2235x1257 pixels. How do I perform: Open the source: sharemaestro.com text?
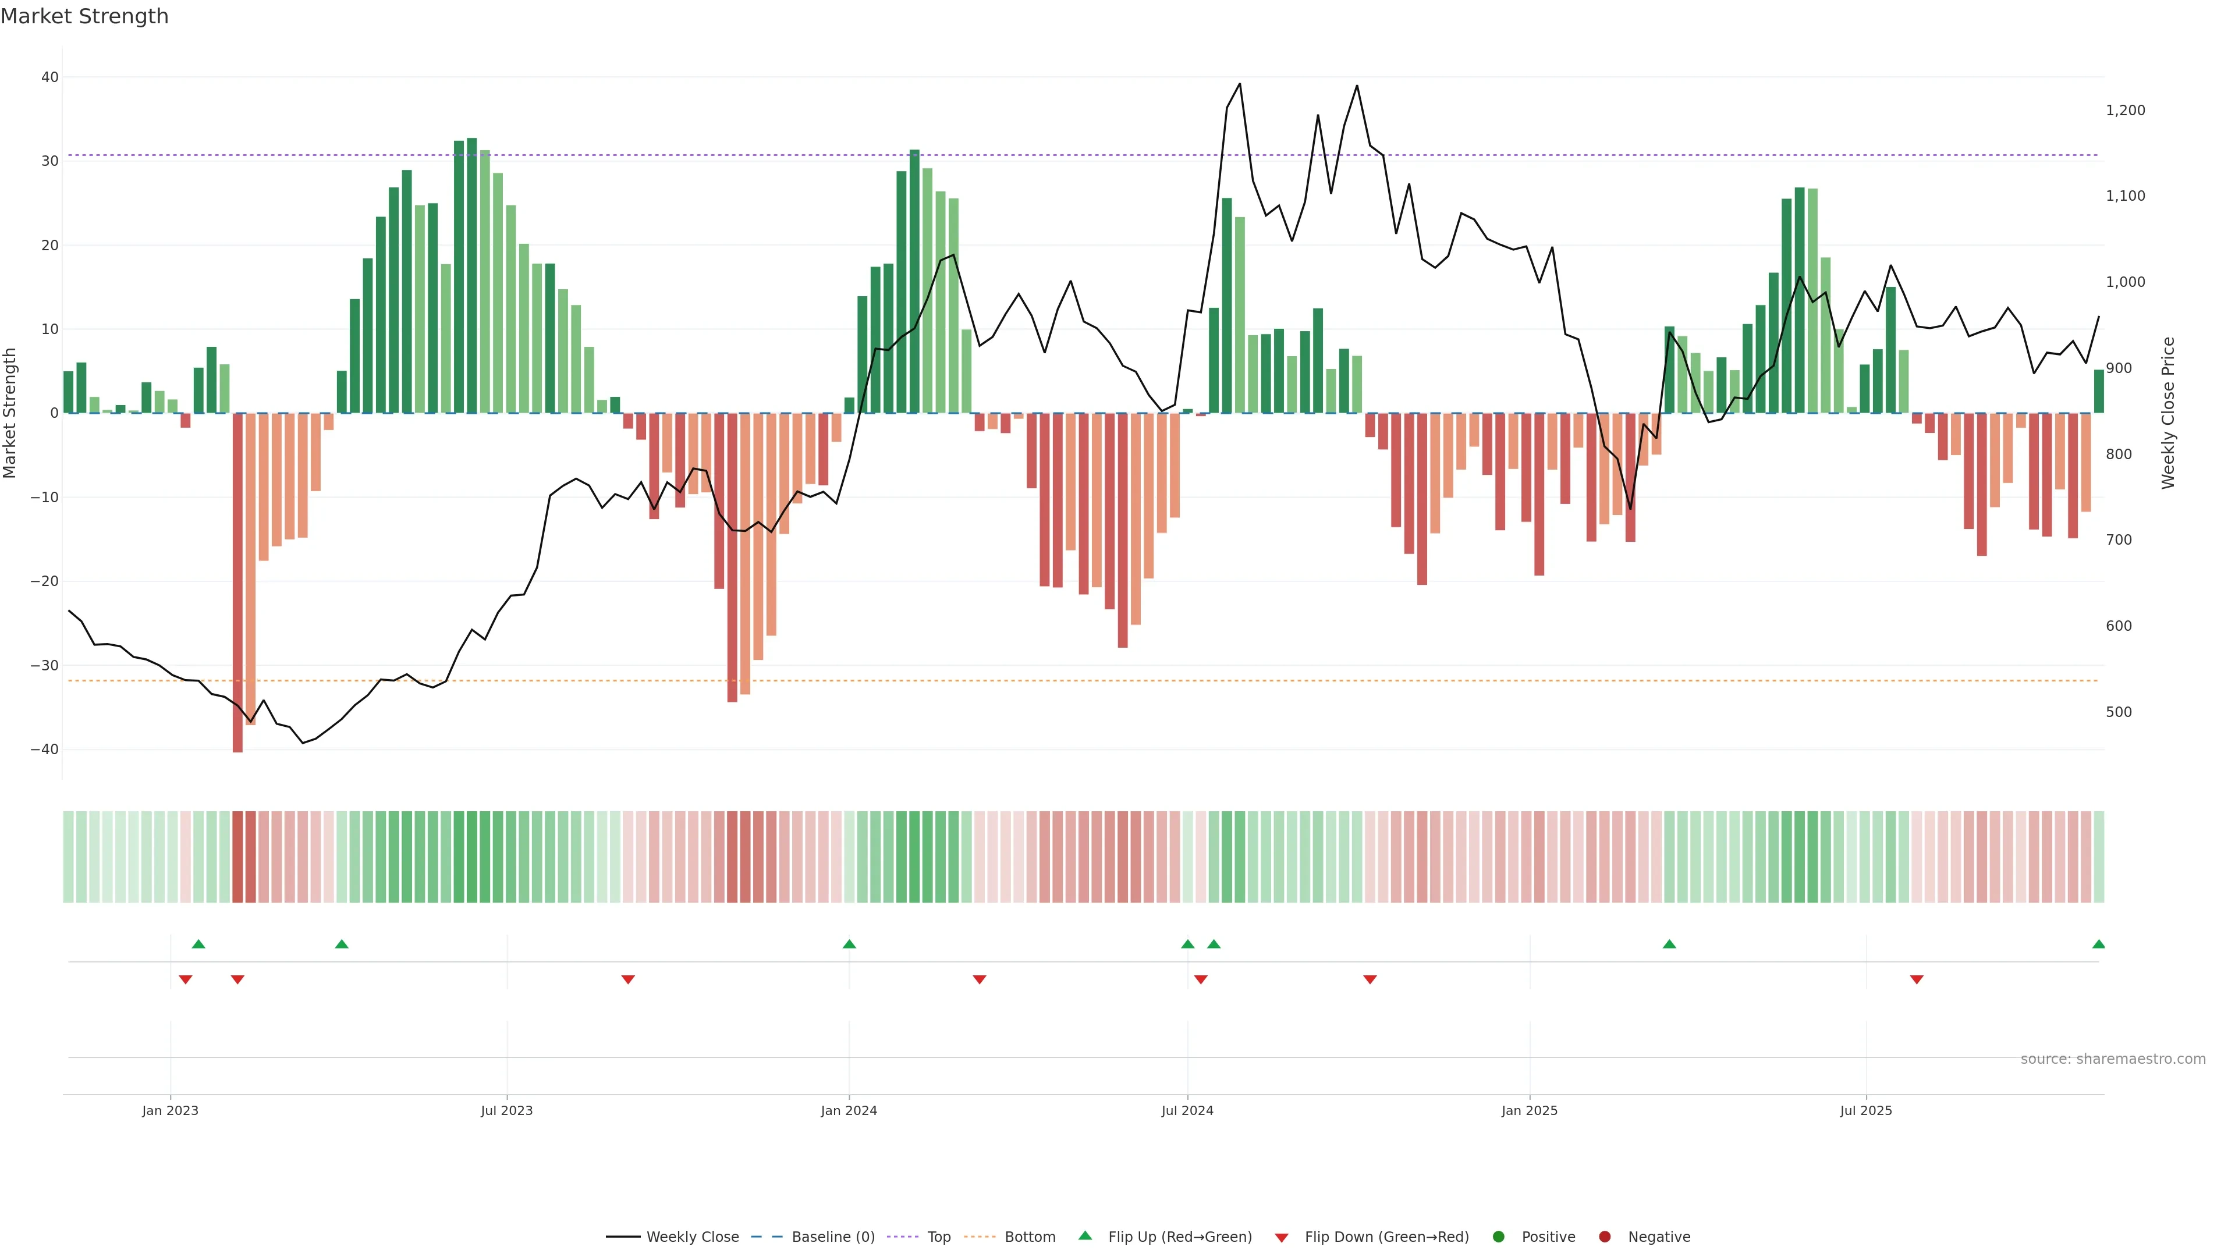click(2113, 1059)
